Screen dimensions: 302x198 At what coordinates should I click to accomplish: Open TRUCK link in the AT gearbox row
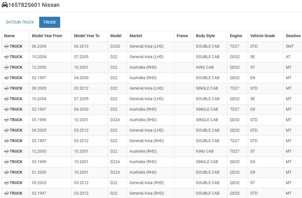[16, 57]
